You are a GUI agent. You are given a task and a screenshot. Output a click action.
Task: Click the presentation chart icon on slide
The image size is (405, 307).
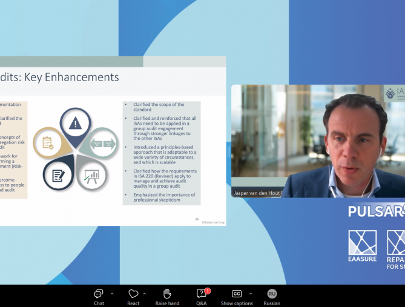(x=92, y=176)
